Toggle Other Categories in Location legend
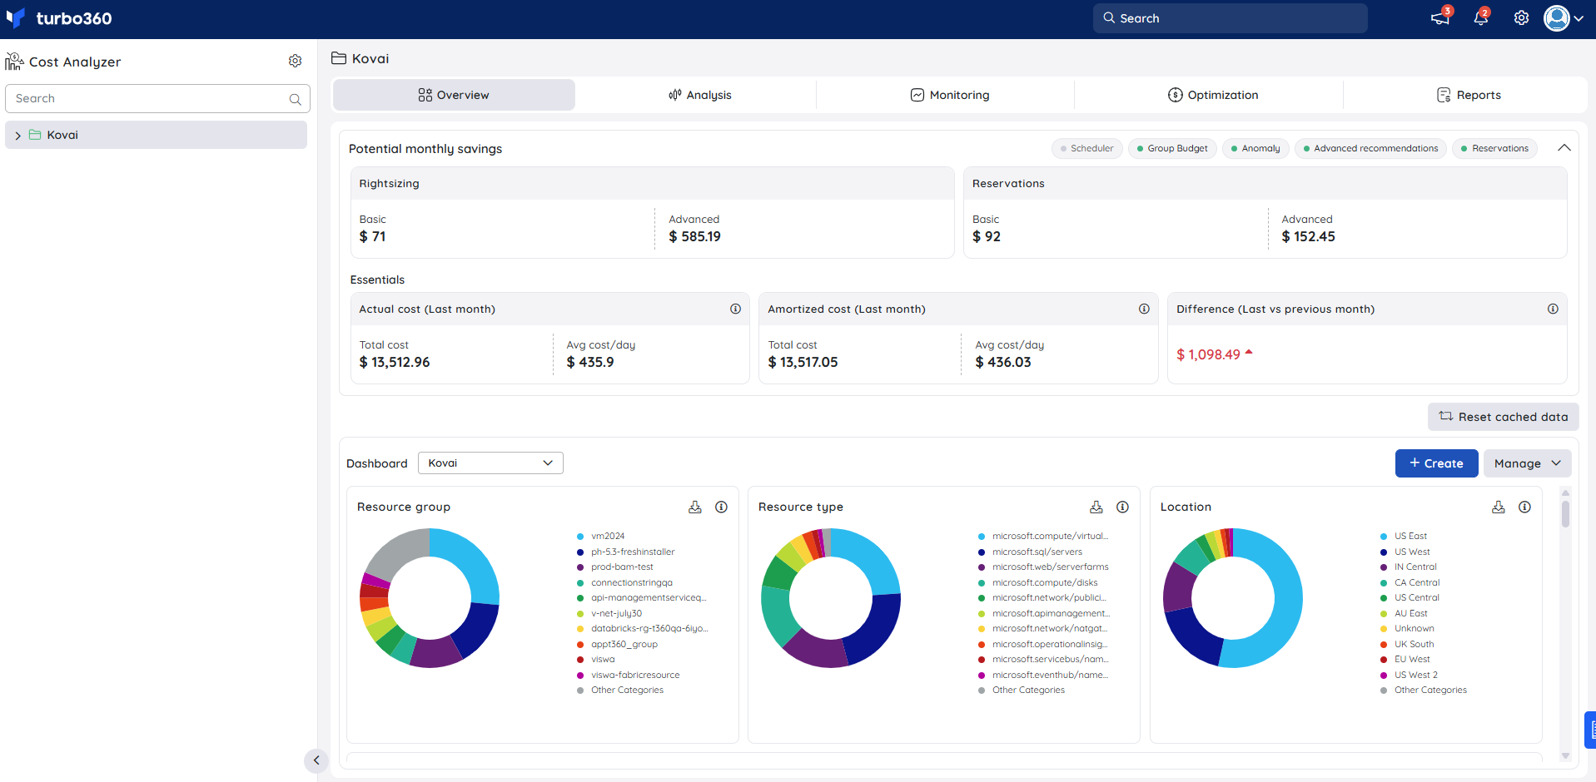1596x782 pixels. [1423, 690]
